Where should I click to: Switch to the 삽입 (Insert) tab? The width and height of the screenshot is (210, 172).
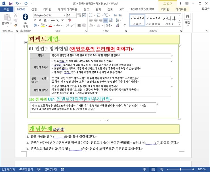[x=34, y=9]
